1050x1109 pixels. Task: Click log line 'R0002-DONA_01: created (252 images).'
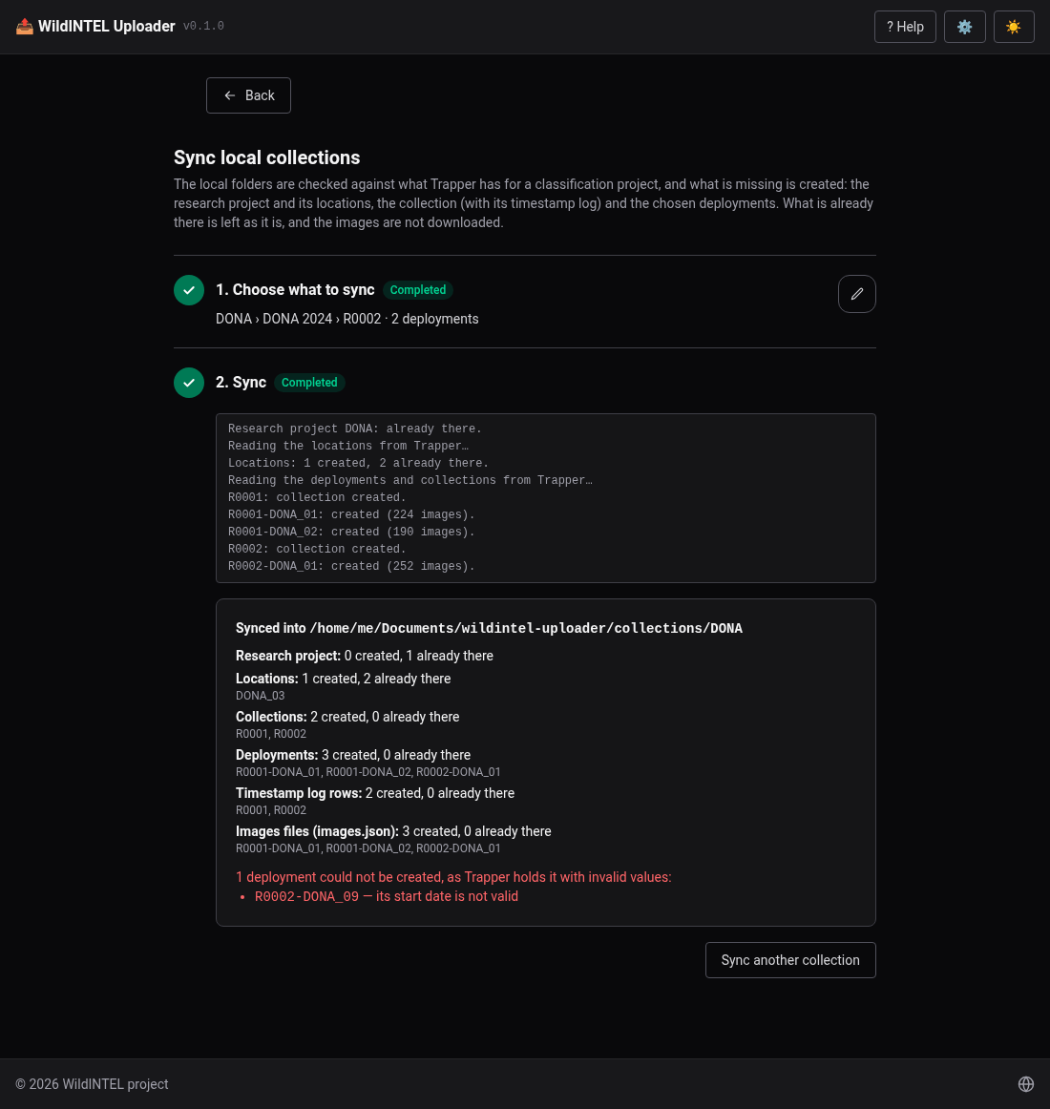(x=351, y=566)
